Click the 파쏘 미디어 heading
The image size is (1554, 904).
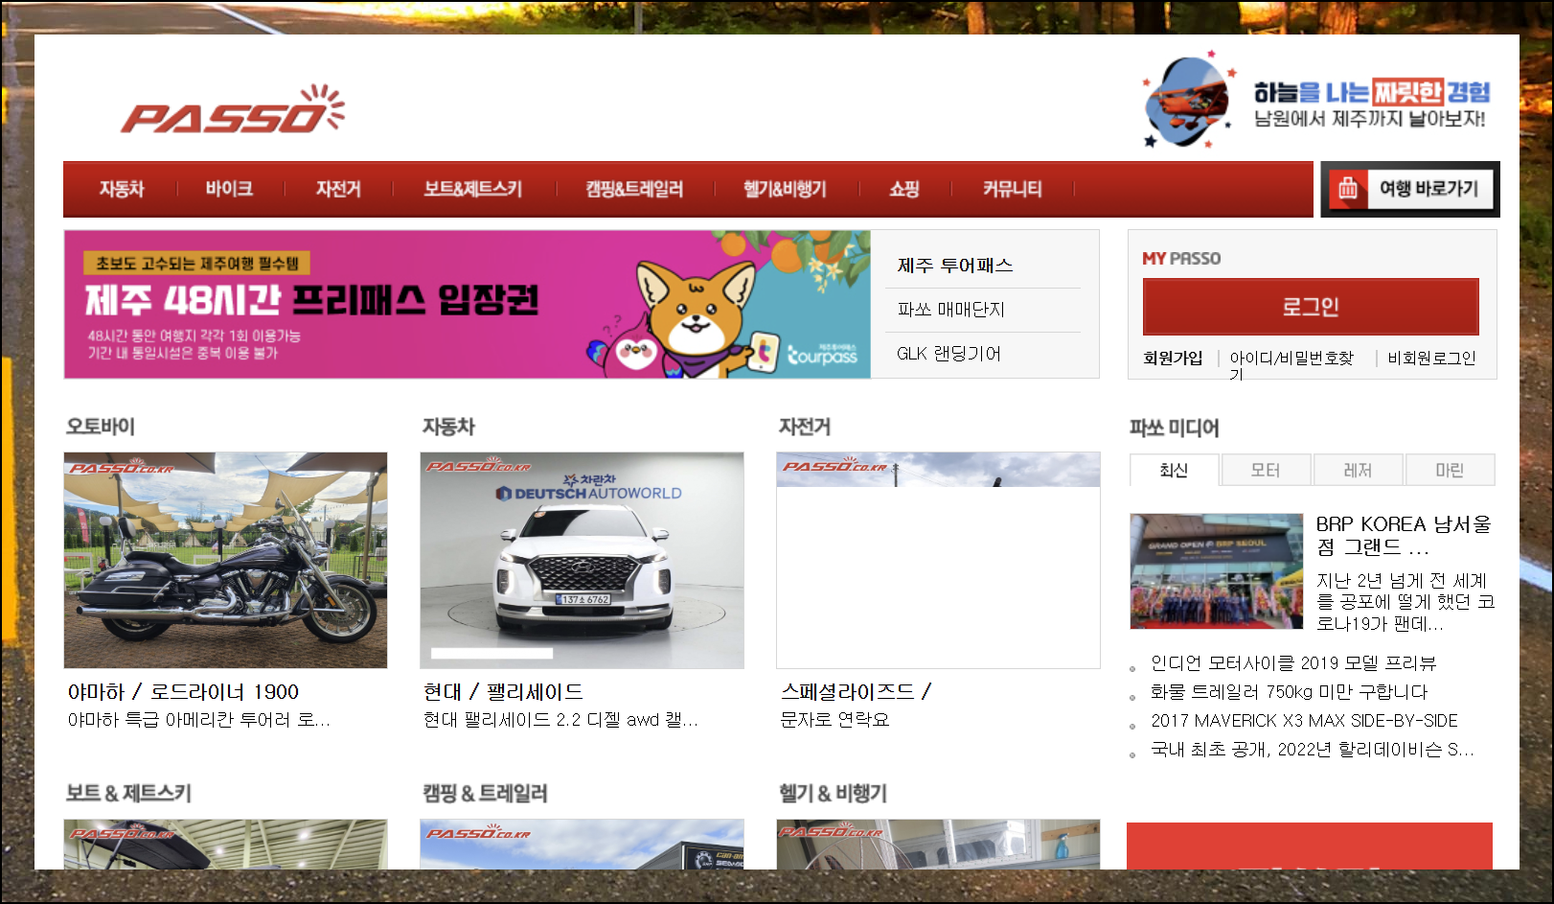tap(1174, 428)
